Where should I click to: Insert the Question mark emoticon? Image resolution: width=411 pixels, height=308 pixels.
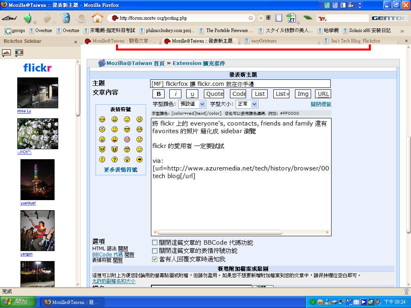[114, 159]
